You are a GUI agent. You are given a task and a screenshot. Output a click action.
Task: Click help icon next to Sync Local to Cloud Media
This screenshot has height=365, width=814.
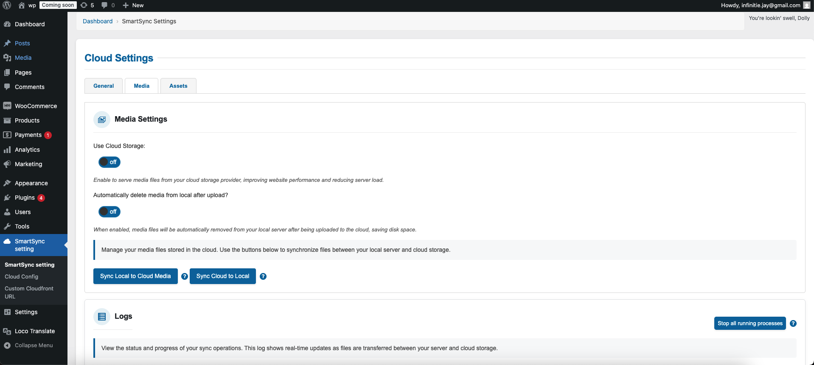pyautogui.click(x=185, y=276)
